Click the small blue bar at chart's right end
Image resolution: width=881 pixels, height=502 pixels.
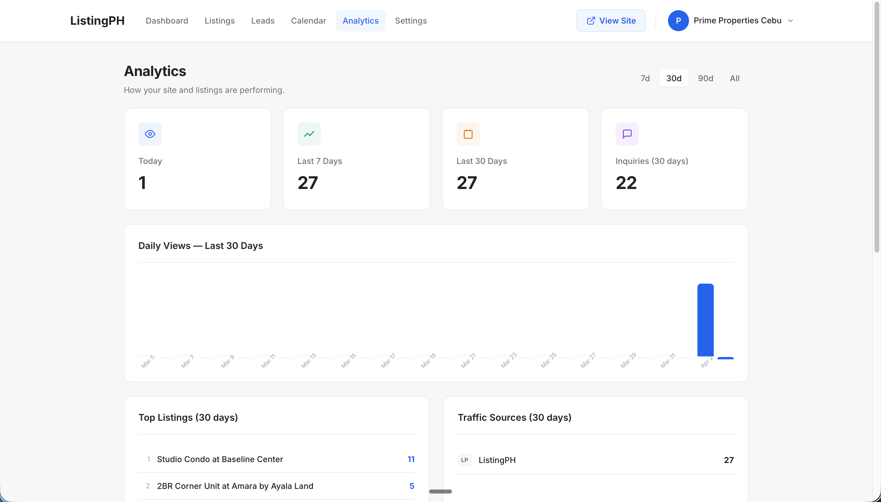725,358
